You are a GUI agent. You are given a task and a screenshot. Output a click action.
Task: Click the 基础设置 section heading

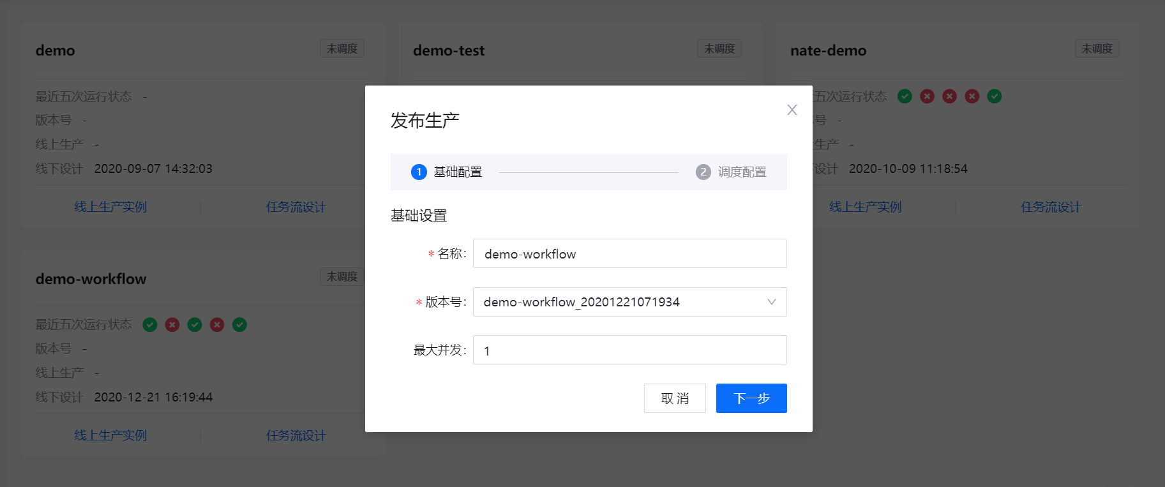click(x=419, y=216)
